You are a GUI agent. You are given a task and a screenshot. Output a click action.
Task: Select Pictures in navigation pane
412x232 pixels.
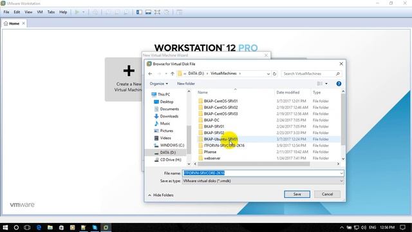click(x=166, y=131)
